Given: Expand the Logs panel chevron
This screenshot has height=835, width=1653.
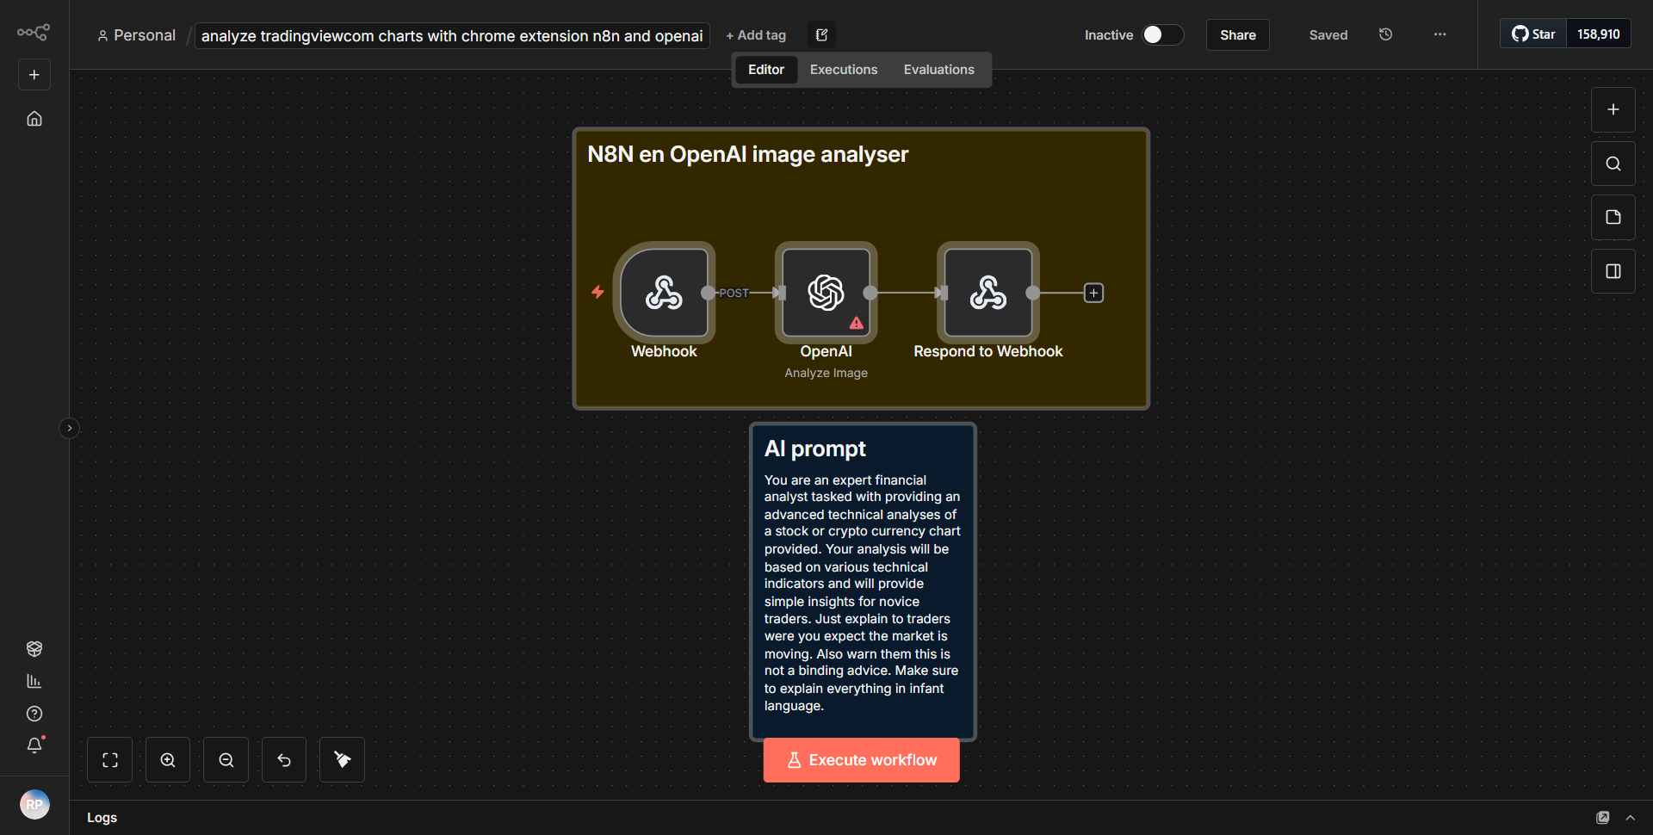Looking at the screenshot, I should tap(1630, 818).
